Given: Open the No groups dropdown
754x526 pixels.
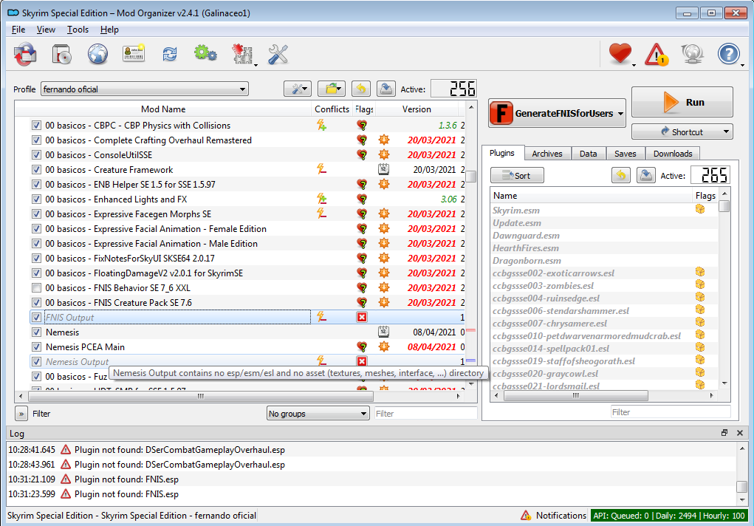Looking at the screenshot, I should (318, 414).
